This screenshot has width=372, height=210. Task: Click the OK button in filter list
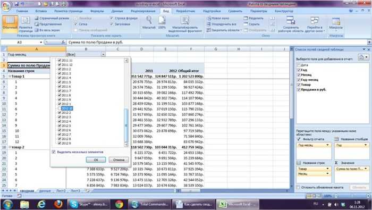tap(96, 159)
